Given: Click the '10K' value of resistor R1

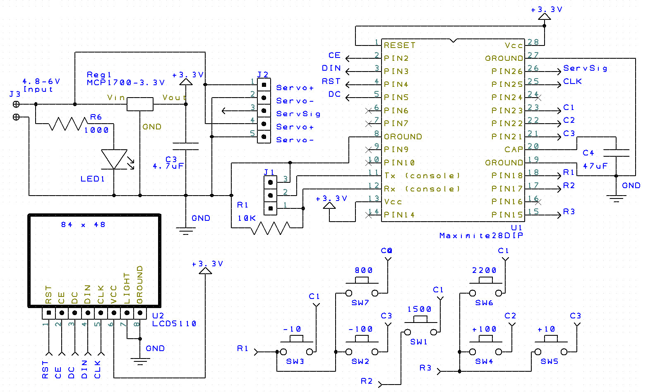Looking at the screenshot, I should click(x=247, y=218).
